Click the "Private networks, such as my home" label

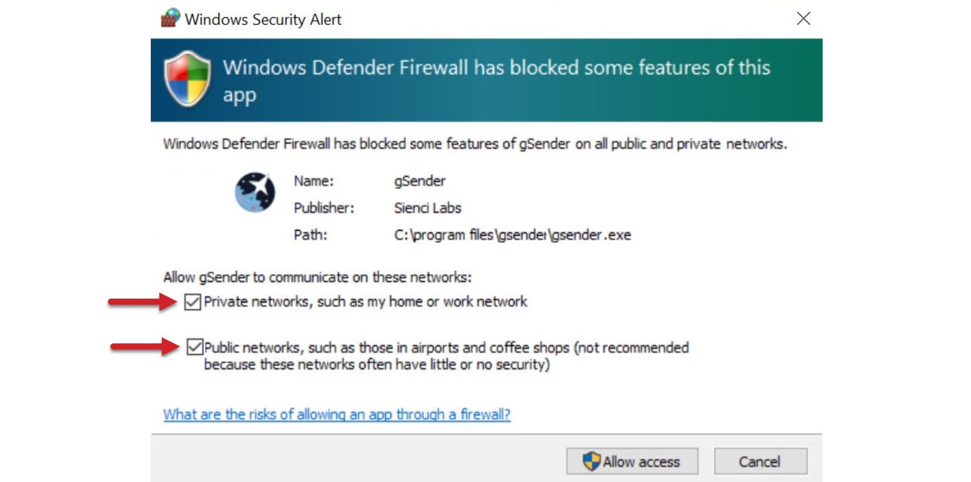point(365,302)
